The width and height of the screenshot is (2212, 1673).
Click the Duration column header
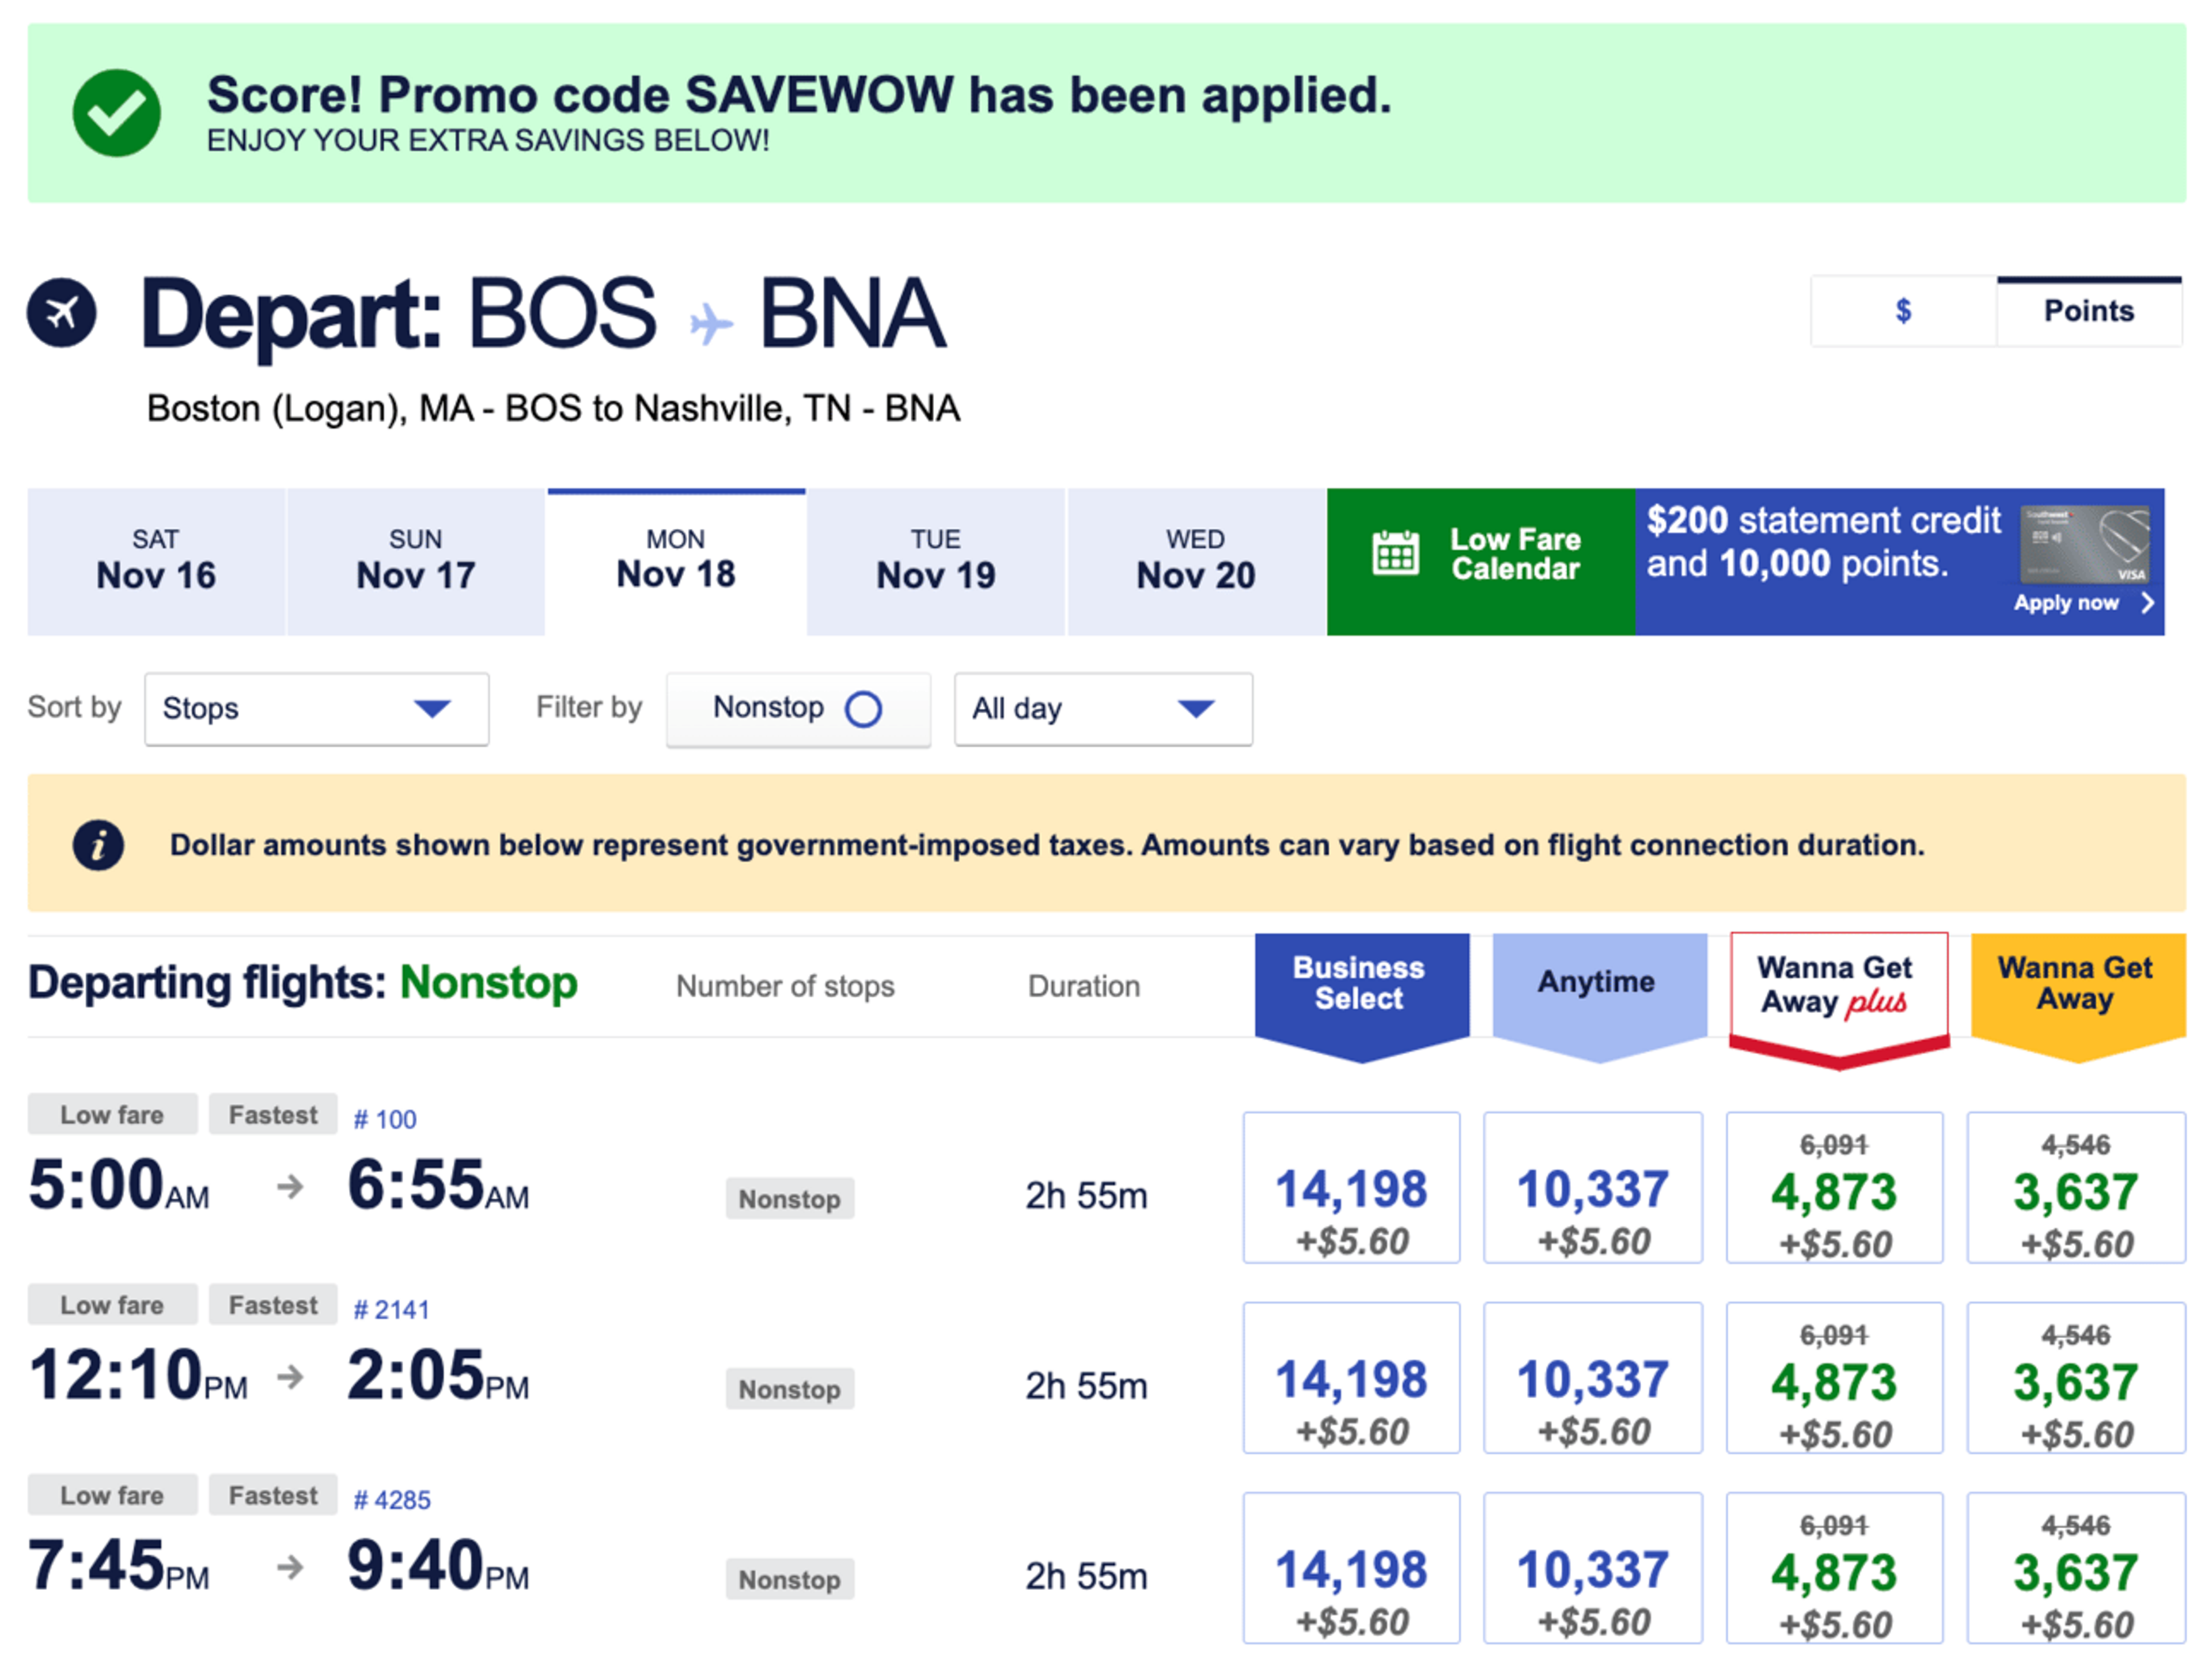coord(1084,987)
